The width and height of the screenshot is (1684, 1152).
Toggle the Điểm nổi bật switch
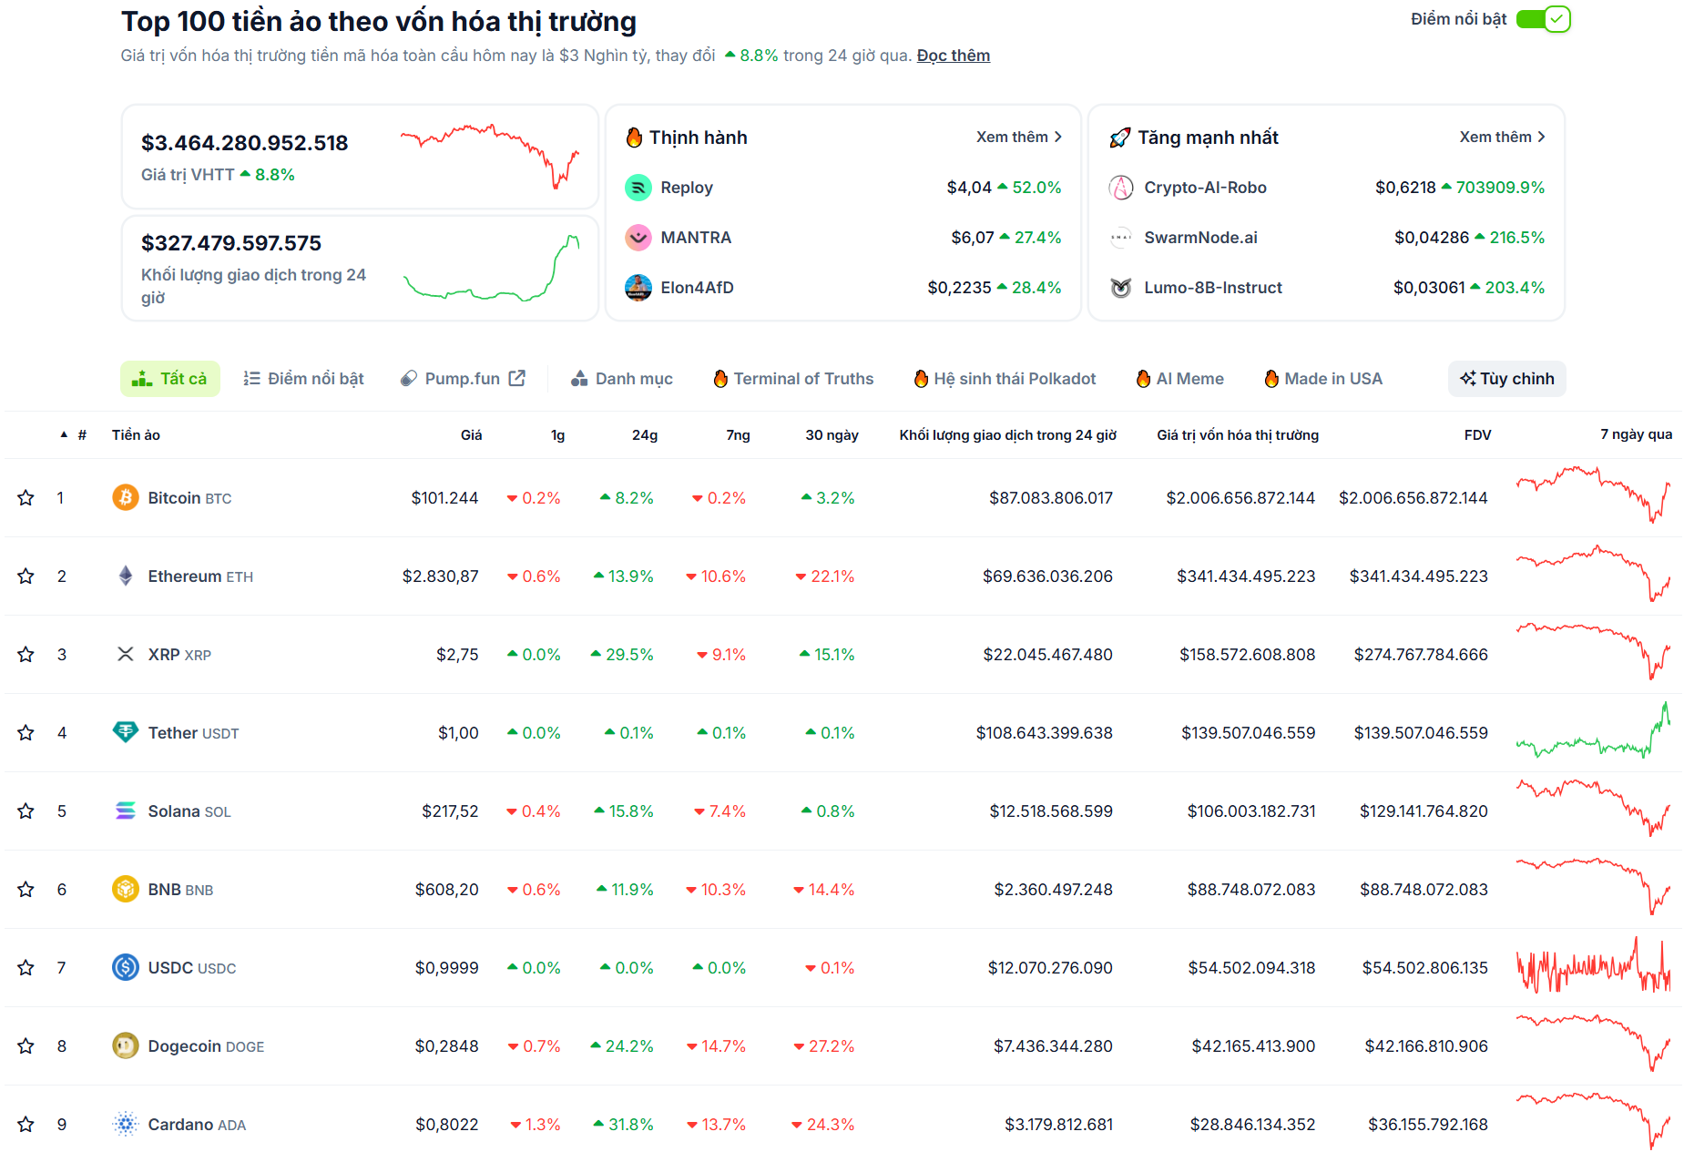[x=1543, y=19]
